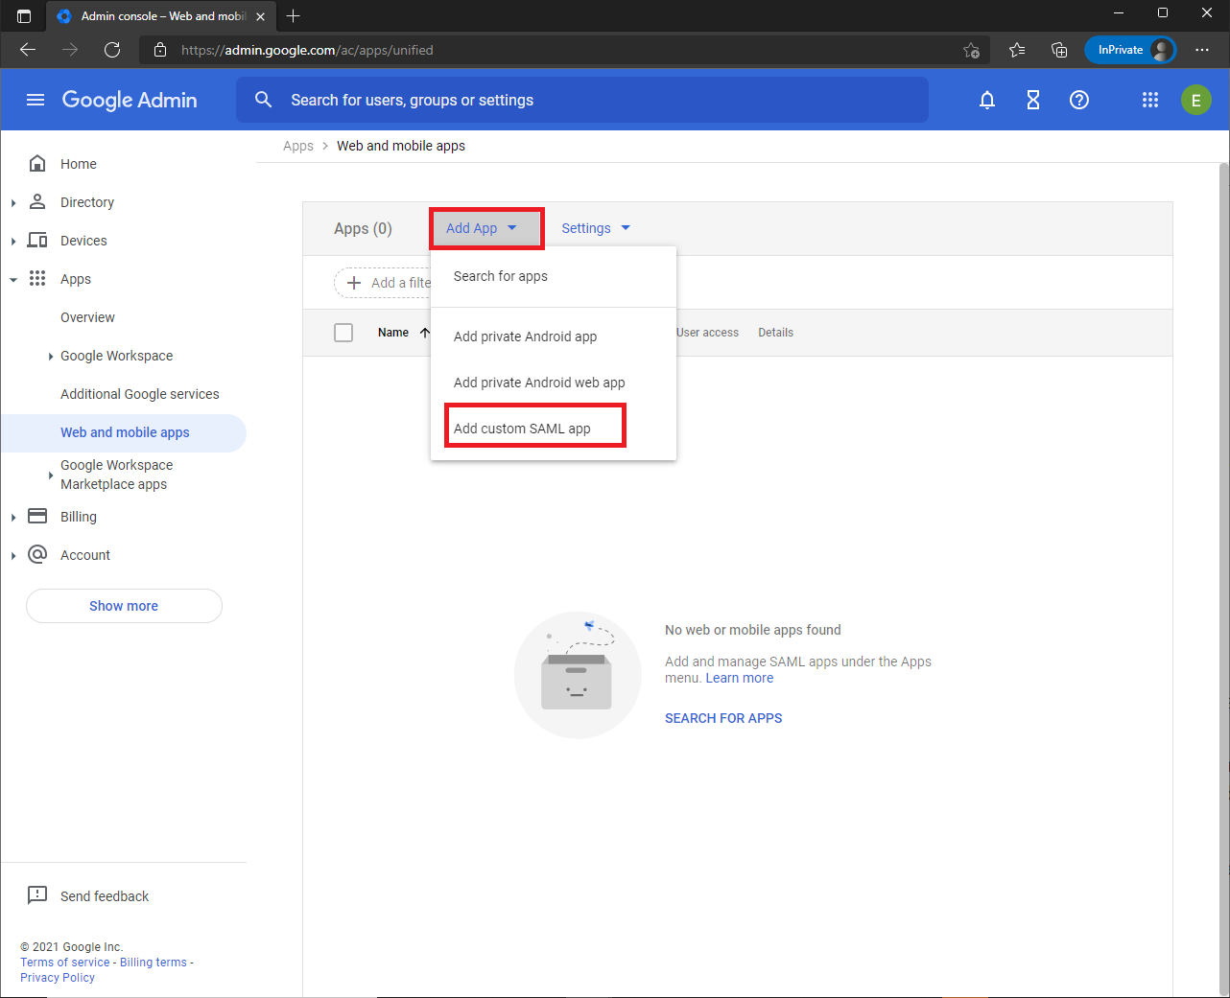
Task: Select all apps checkbox in header
Action: point(343,333)
